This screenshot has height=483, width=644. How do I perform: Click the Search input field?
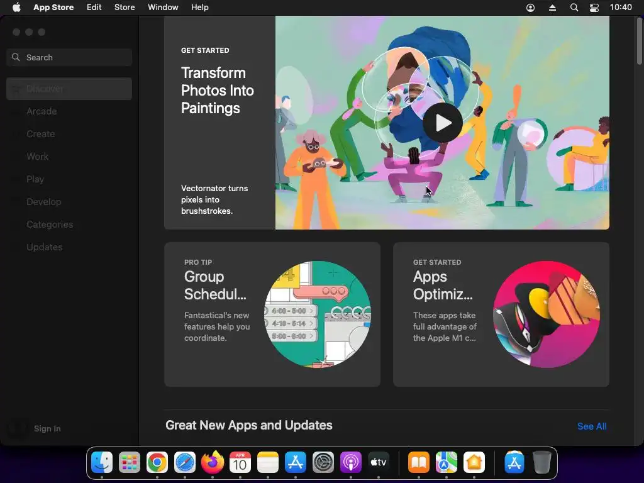pos(69,57)
